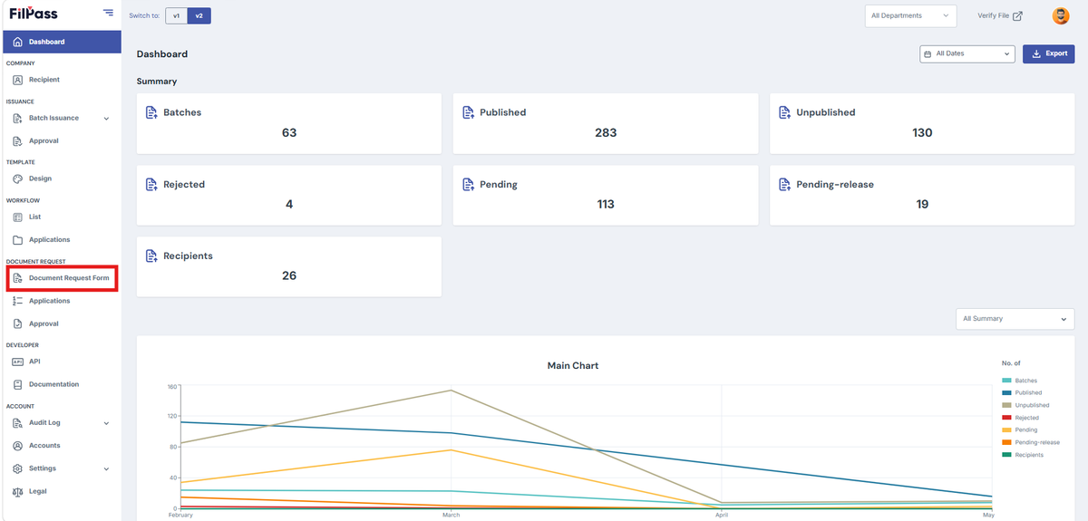Open the All Summary chart selector

(1015, 319)
